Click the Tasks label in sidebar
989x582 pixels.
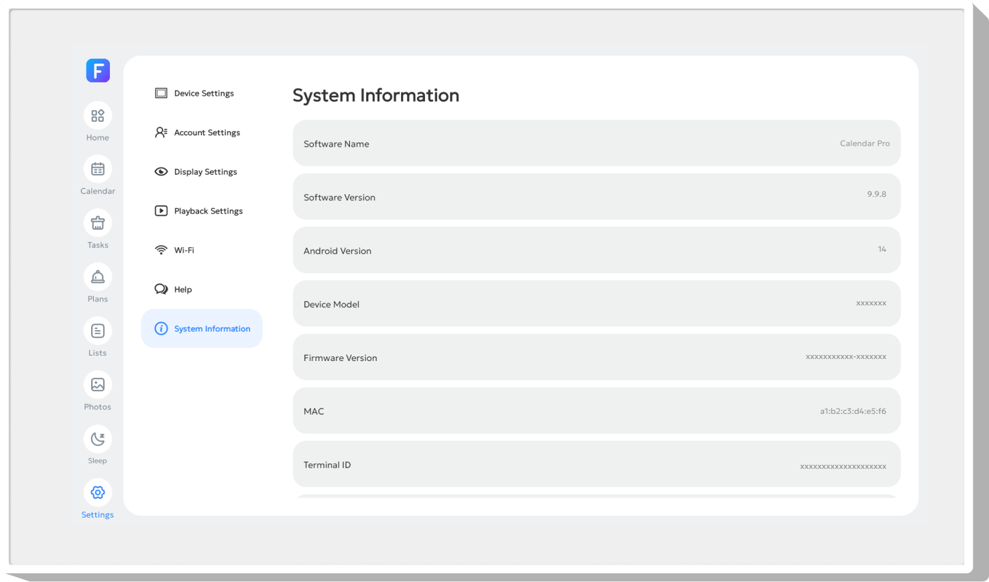[98, 245]
